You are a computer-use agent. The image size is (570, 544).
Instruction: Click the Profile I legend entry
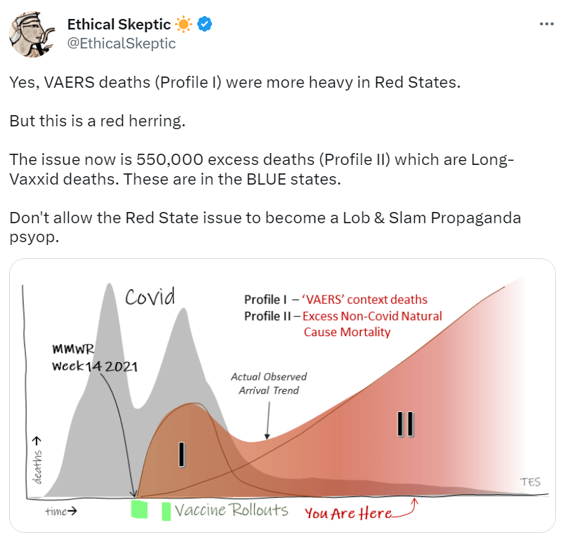pos(336,300)
